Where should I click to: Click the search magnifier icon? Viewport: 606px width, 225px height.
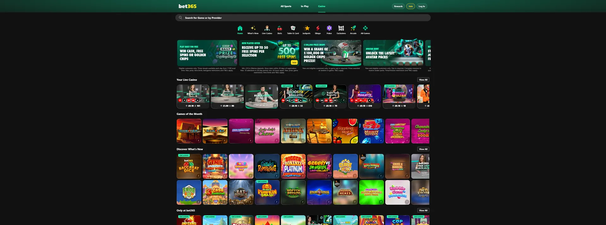pos(180,18)
